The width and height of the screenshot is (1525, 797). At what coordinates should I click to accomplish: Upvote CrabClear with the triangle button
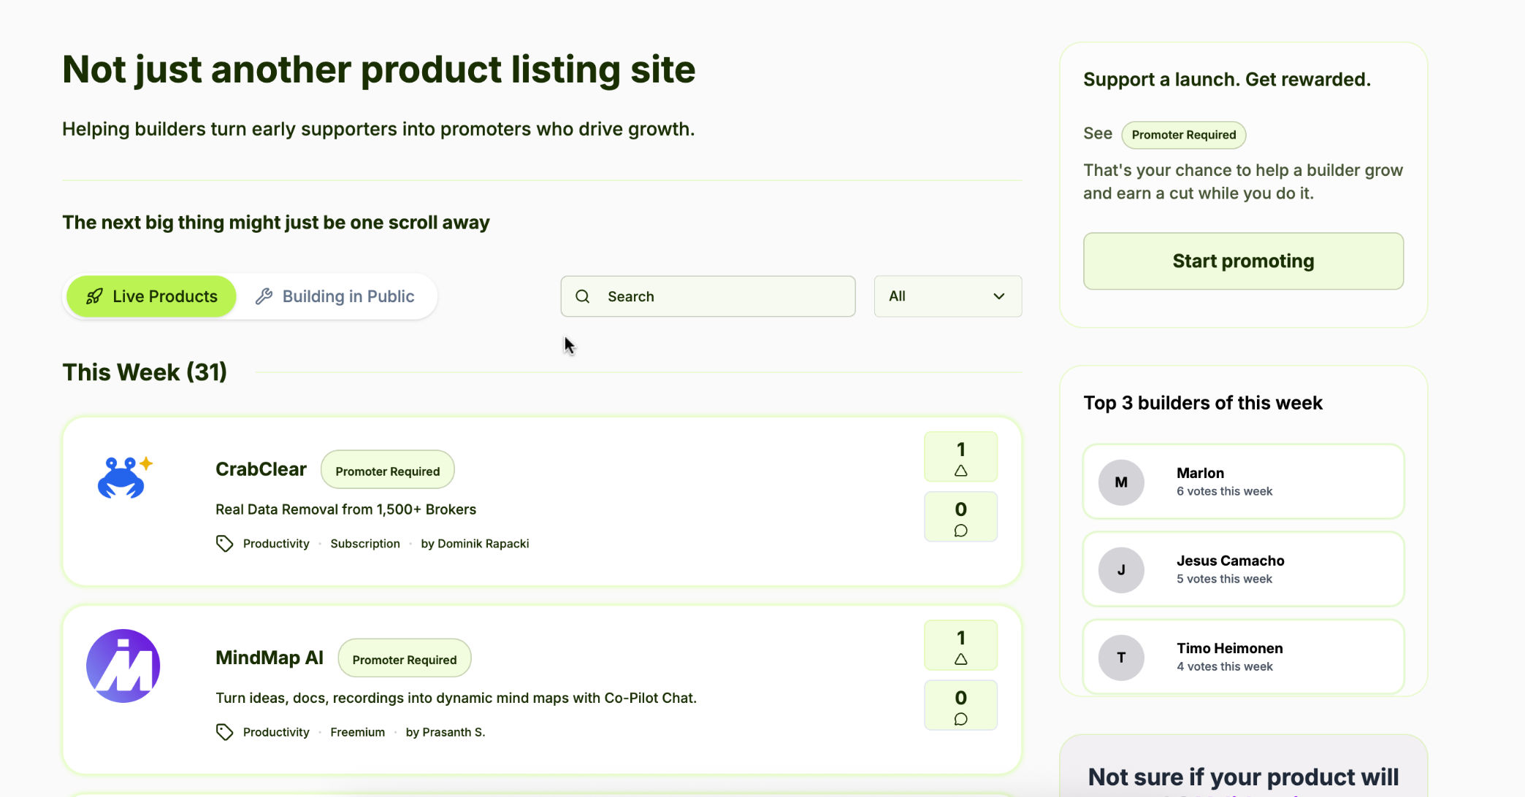tap(960, 457)
